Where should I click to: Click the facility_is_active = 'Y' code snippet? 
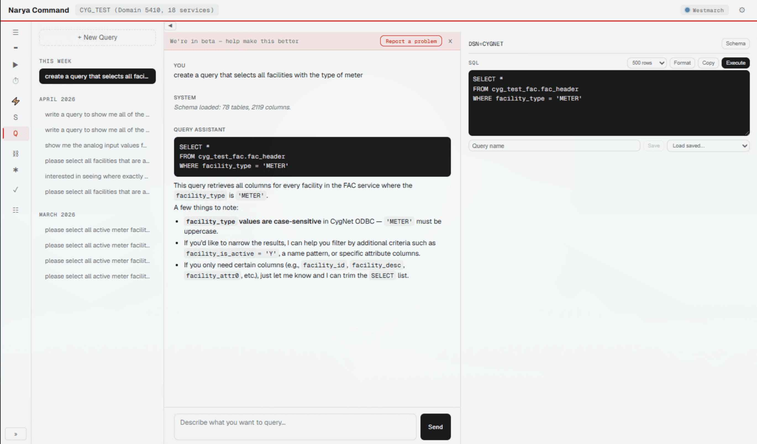(x=231, y=254)
